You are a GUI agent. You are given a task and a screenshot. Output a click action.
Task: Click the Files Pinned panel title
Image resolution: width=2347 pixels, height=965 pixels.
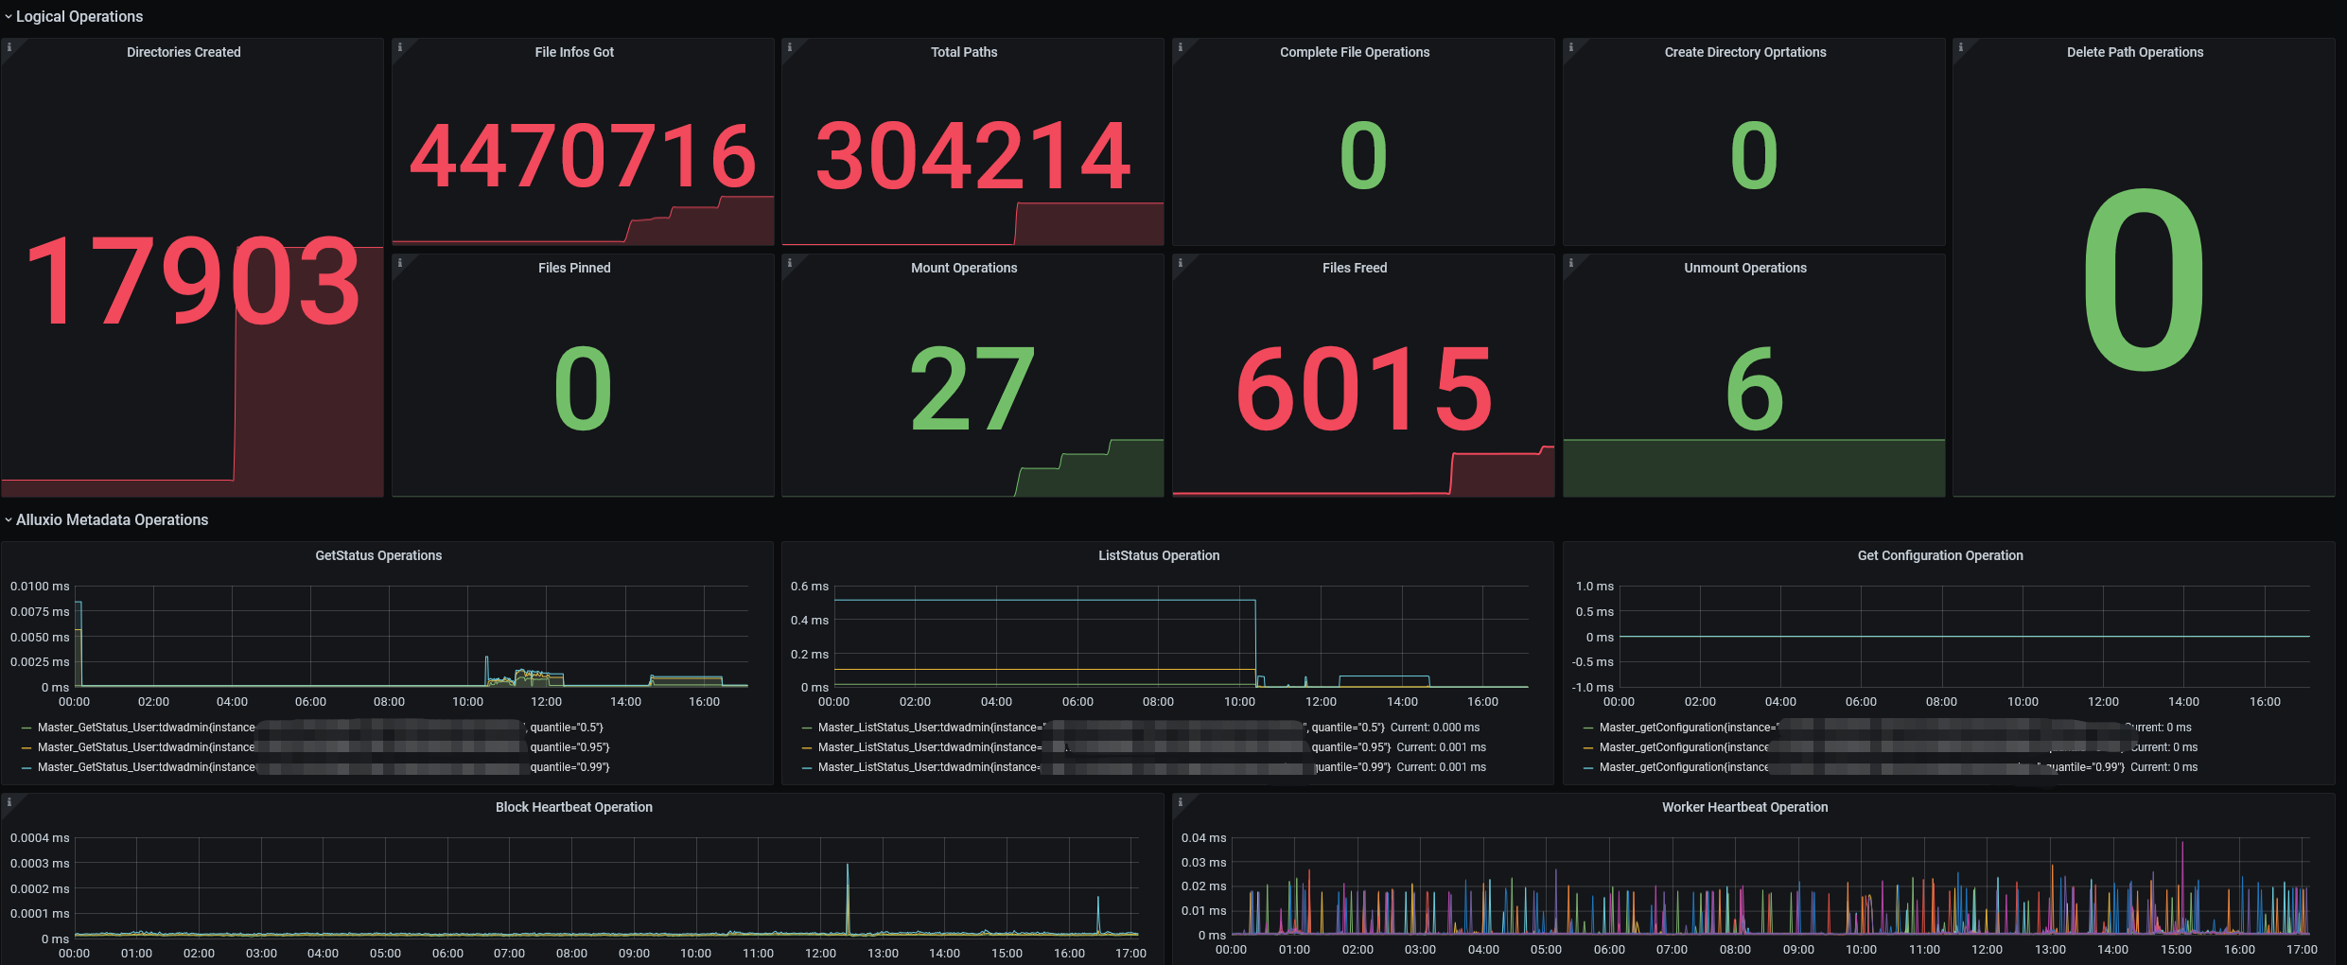(574, 268)
